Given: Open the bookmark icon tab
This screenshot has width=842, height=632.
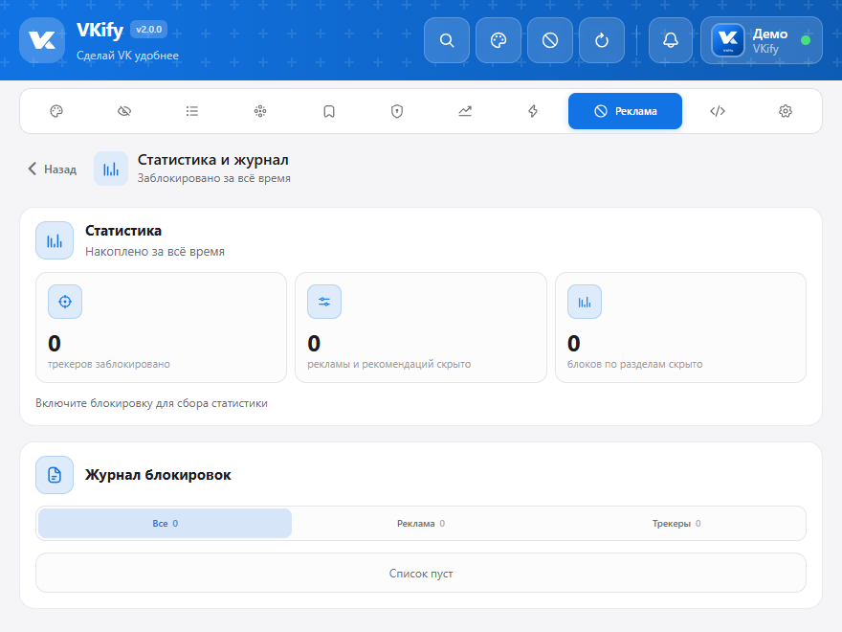Looking at the screenshot, I should (328, 111).
